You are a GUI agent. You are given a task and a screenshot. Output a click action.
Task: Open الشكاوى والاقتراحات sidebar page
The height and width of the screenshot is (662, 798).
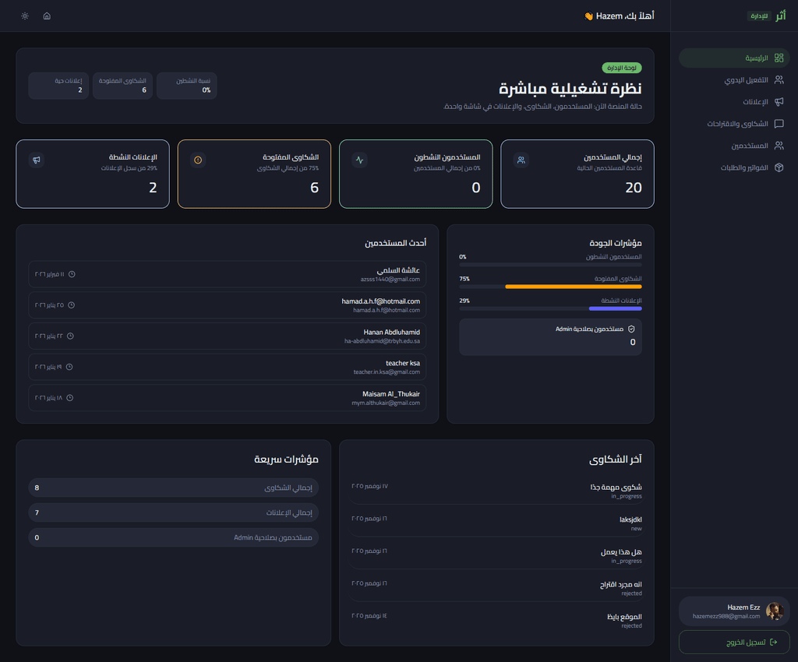734,124
